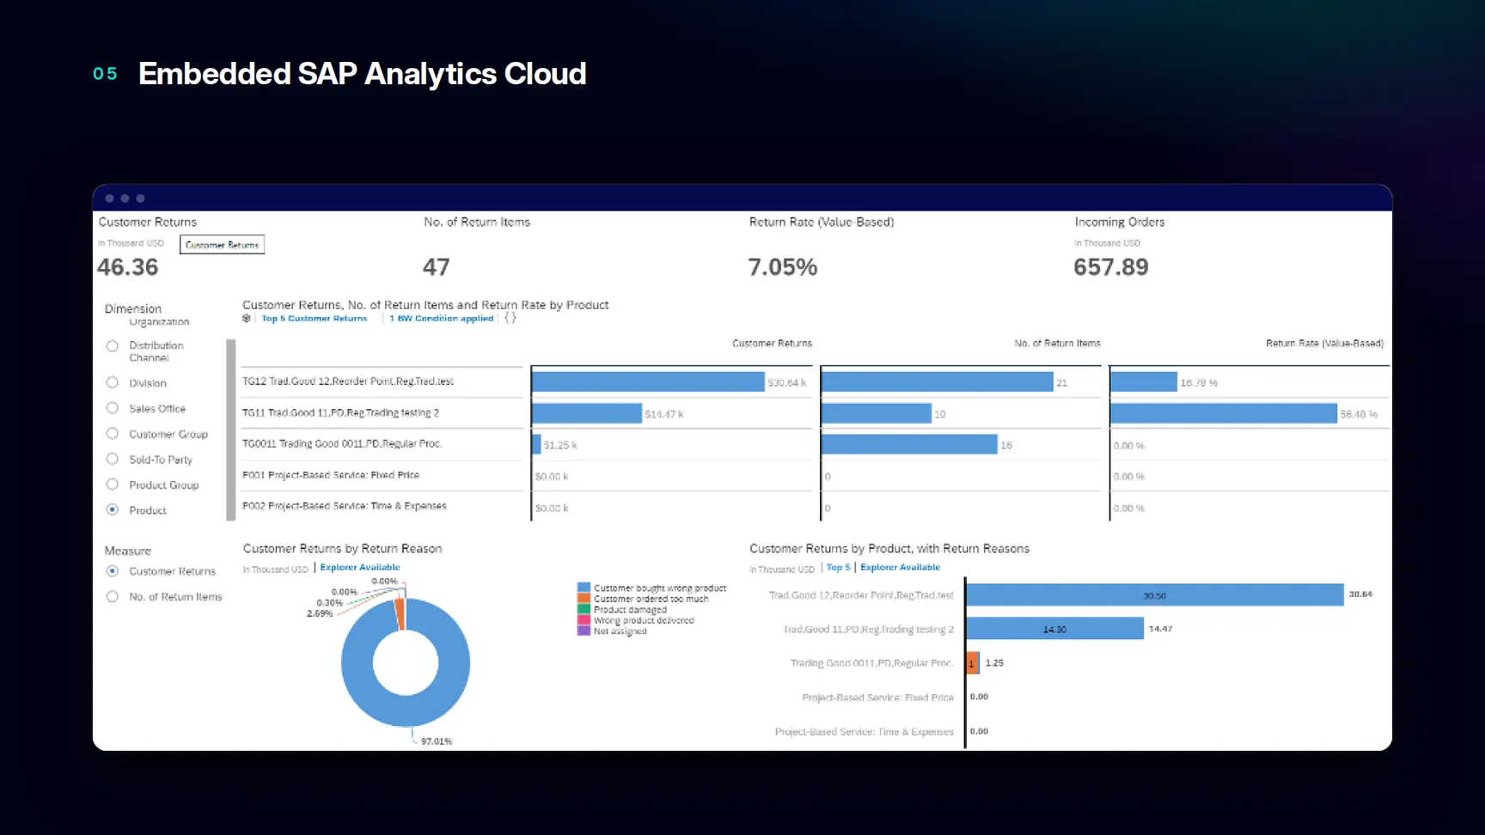1485x835 pixels.
Task: Click the $30.84 k Customer Returns bar
Action: (648, 381)
